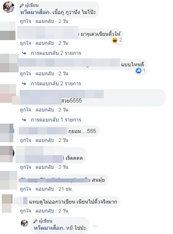The height and width of the screenshot is (234, 173).
Task: Click the pencil author badge icon in the bottom reply
Action: (35, 221)
